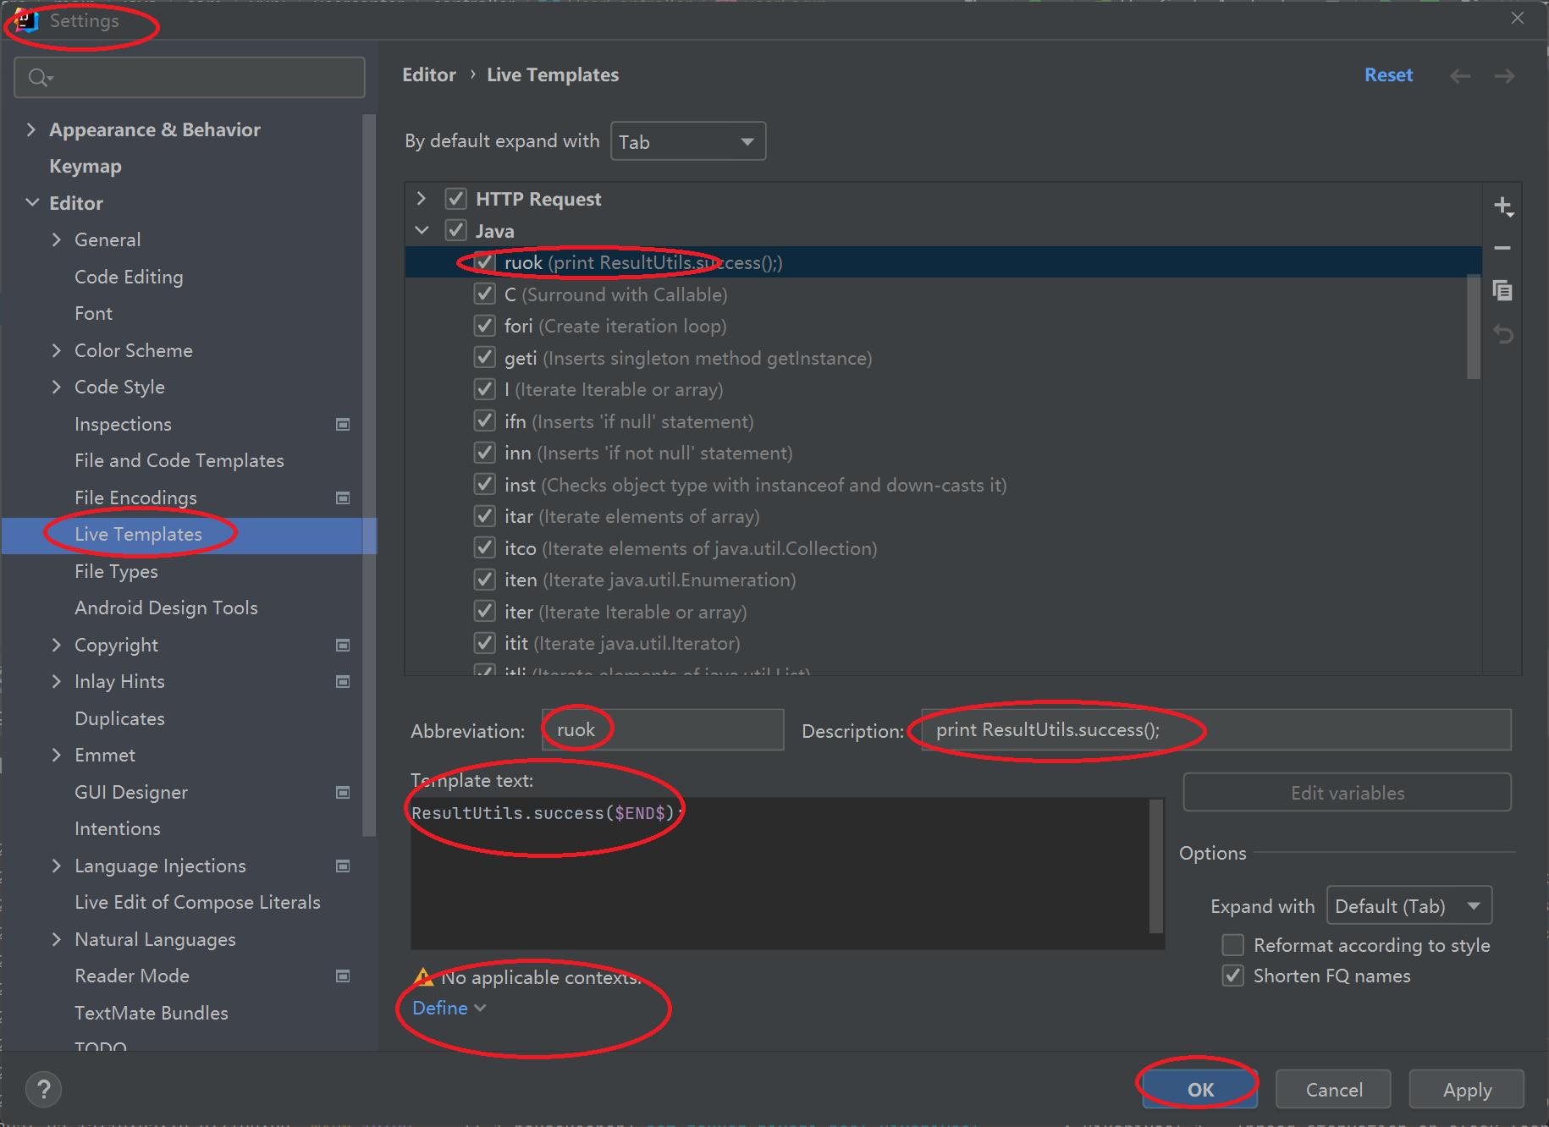
Task: Click the Reader Mode project-level icon
Action: 343,976
